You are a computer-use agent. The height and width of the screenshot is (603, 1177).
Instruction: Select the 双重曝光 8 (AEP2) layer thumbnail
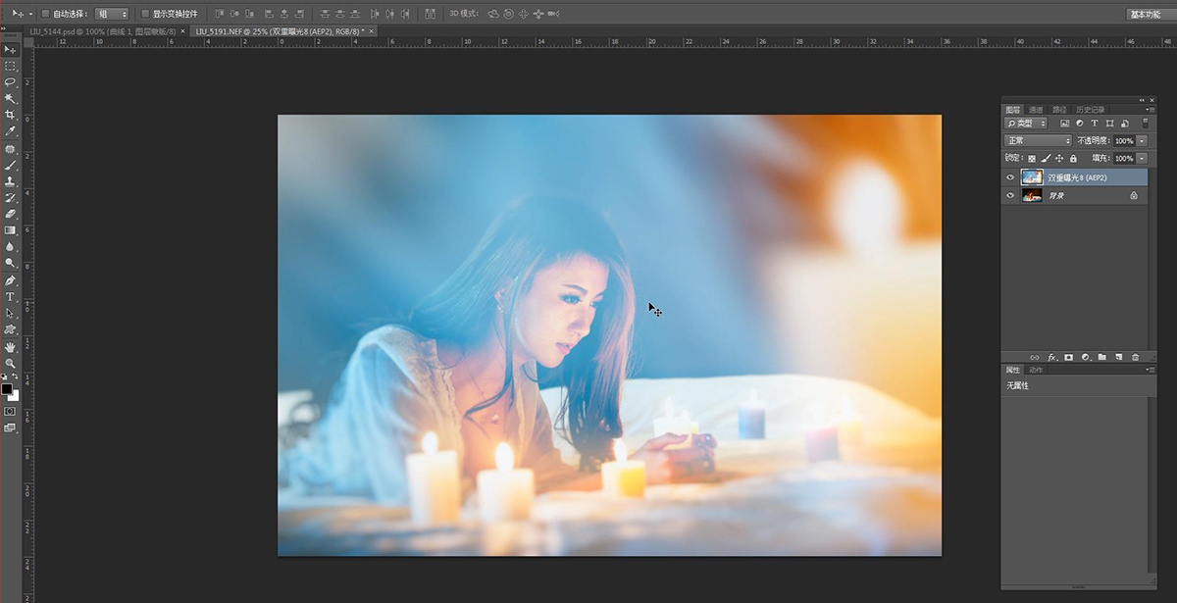1032,177
